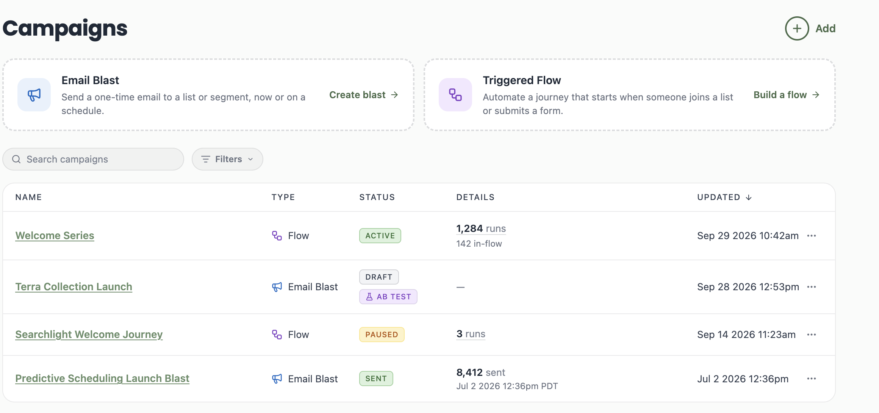Click megaphone icon in Predictive Scheduling row
The height and width of the screenshot is (413, 879).
click(277, 379)
